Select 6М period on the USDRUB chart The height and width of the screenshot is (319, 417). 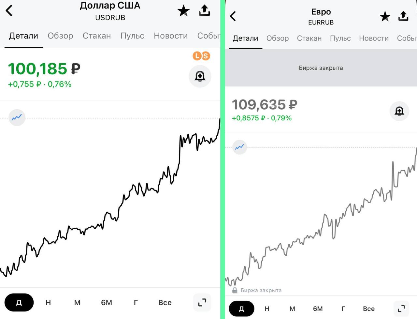(107, 302)
